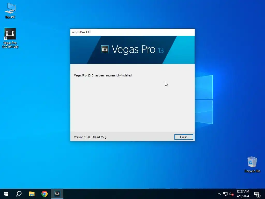
Task: Select the Vegas Pro 13.0 (64-bit) desktop shortcut
Action: click(x=10, y=38)
